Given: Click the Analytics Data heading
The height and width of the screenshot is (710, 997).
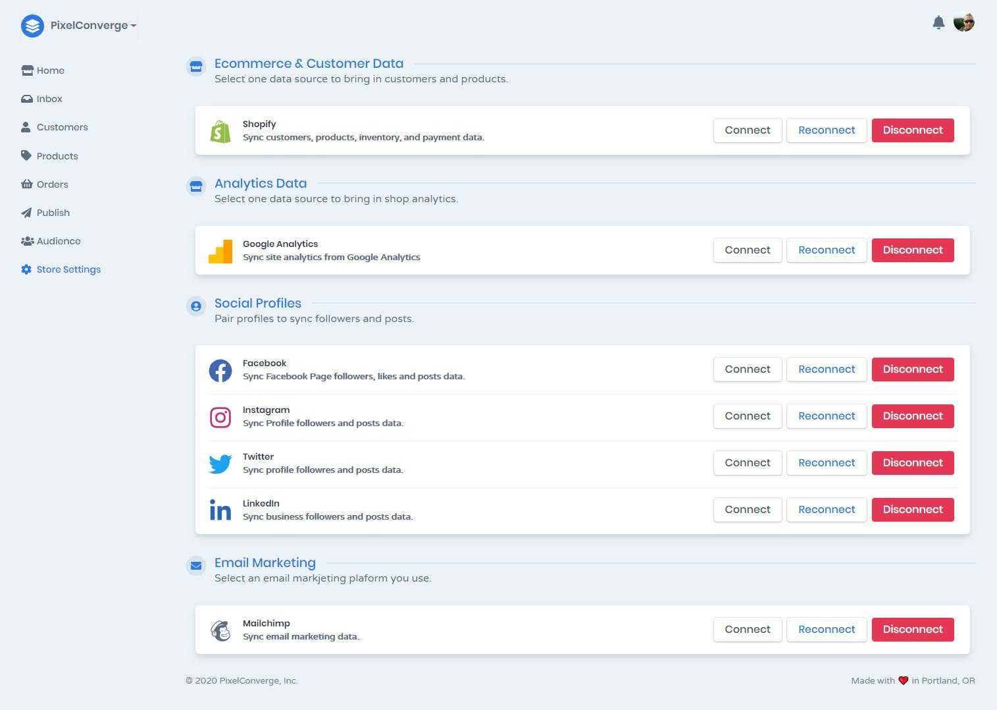Looking at the screenshot, I should click(x=261, y=184).
